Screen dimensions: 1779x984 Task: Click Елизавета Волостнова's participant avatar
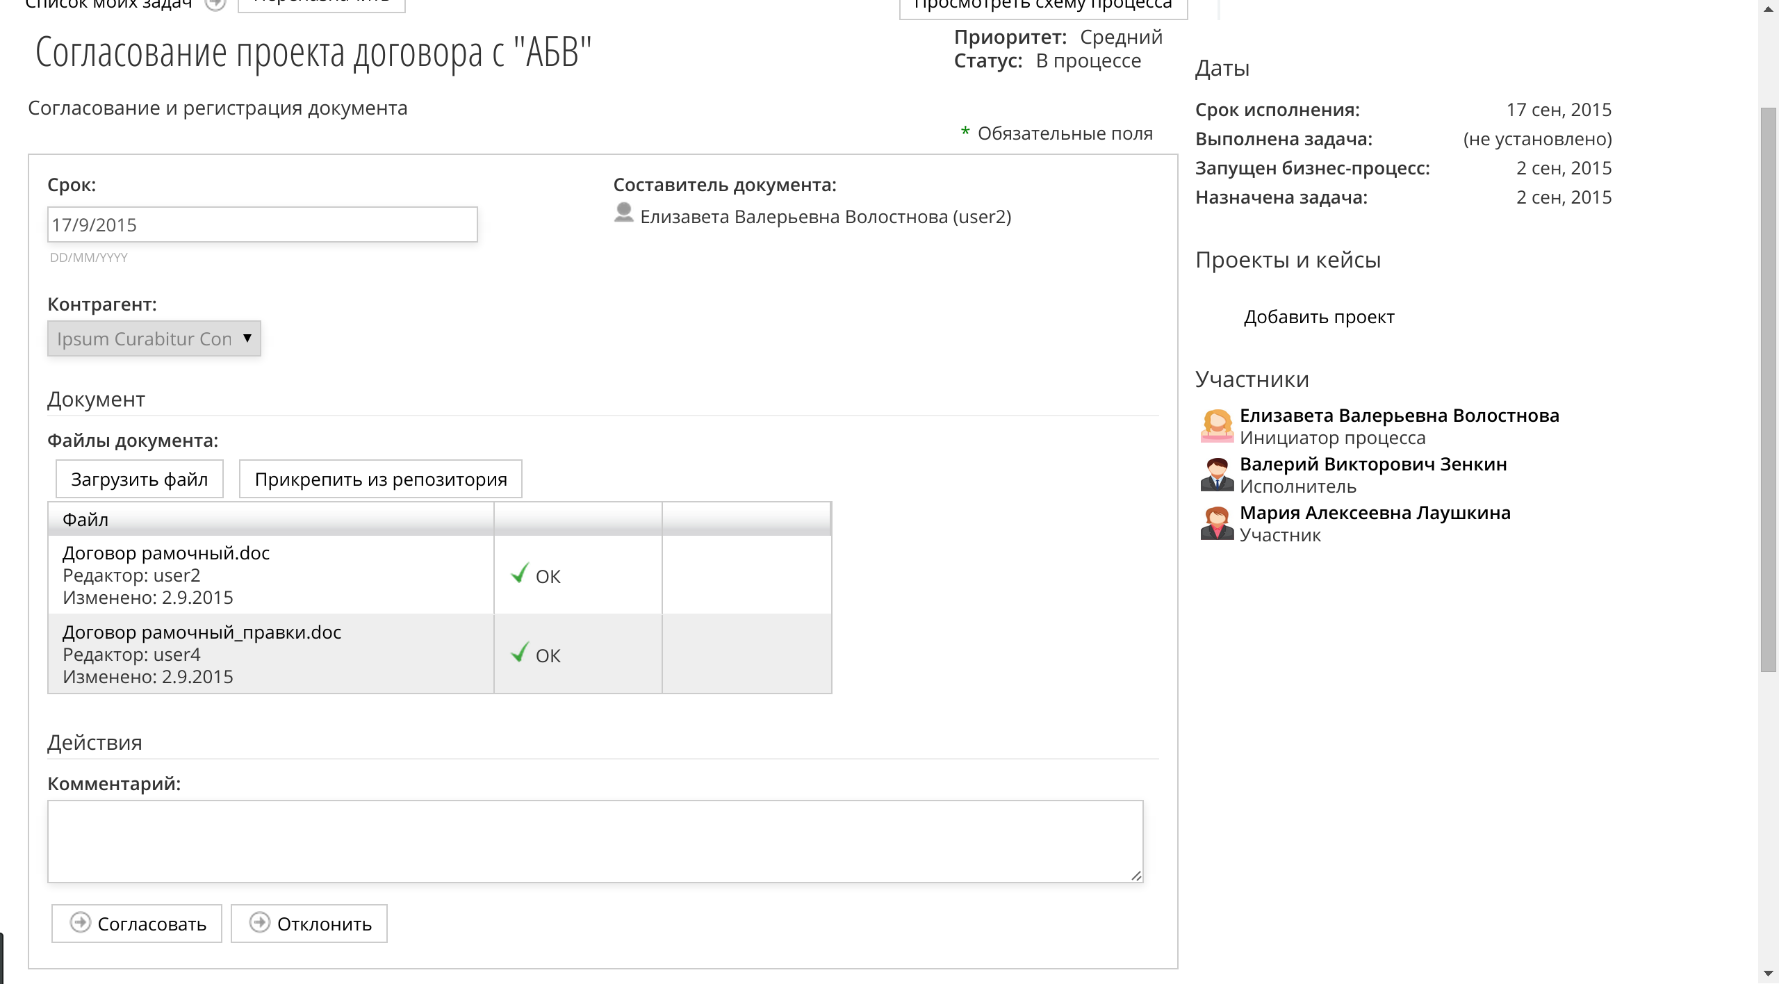point(1216,425)
